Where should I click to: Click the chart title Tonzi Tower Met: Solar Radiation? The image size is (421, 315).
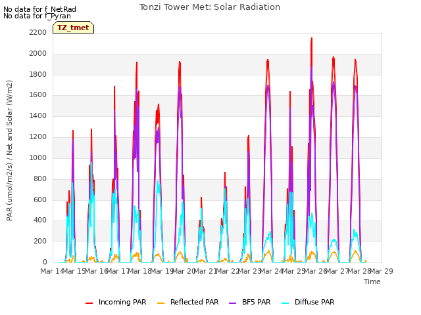click(210, 7)
